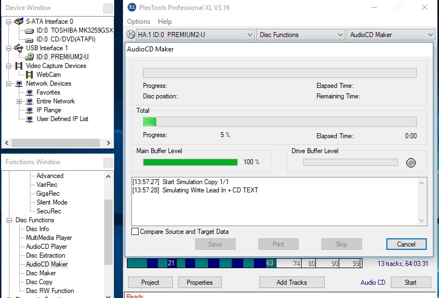
Task: Select Advanced in the functions tree
Action: (x=50, y=176)
